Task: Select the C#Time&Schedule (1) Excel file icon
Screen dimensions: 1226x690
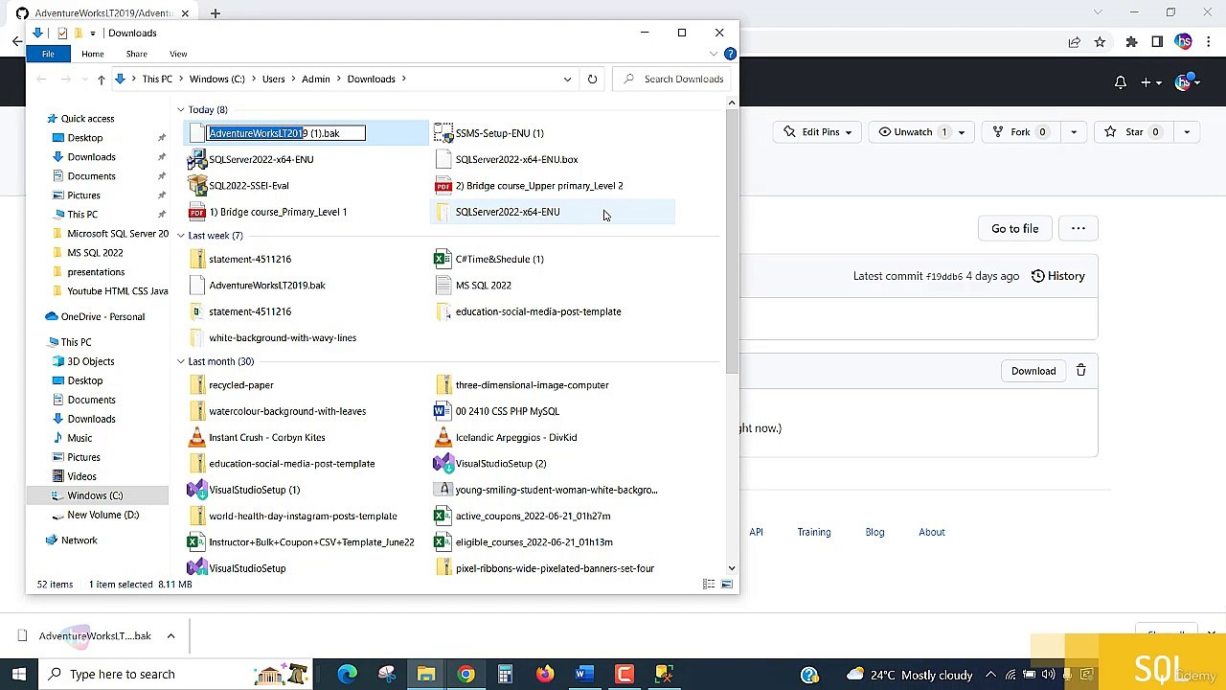Action: click(x=443, y=259)
